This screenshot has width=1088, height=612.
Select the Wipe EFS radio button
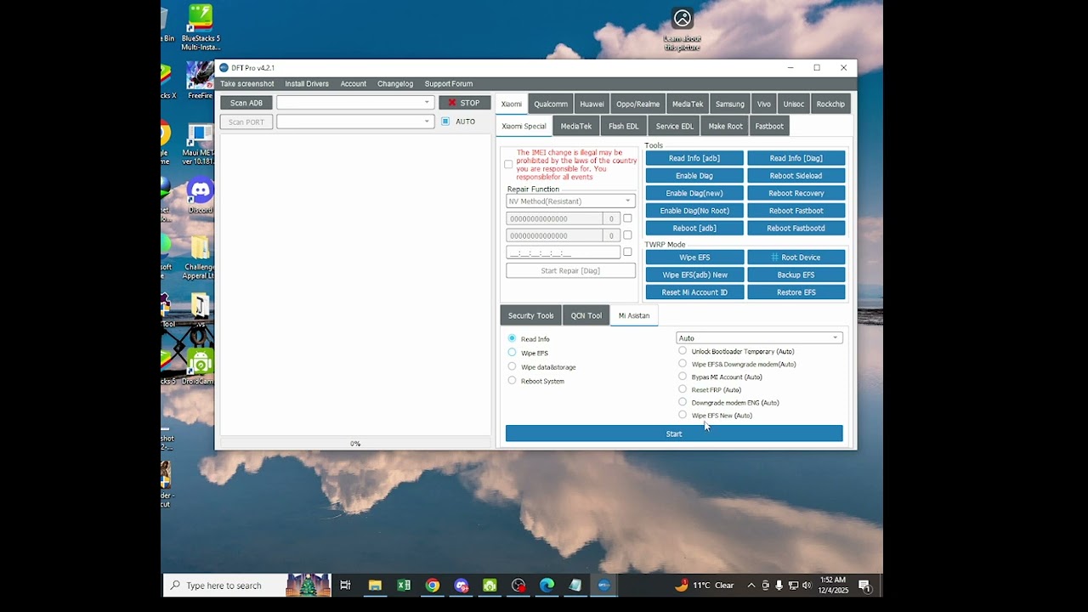(512, 352)
